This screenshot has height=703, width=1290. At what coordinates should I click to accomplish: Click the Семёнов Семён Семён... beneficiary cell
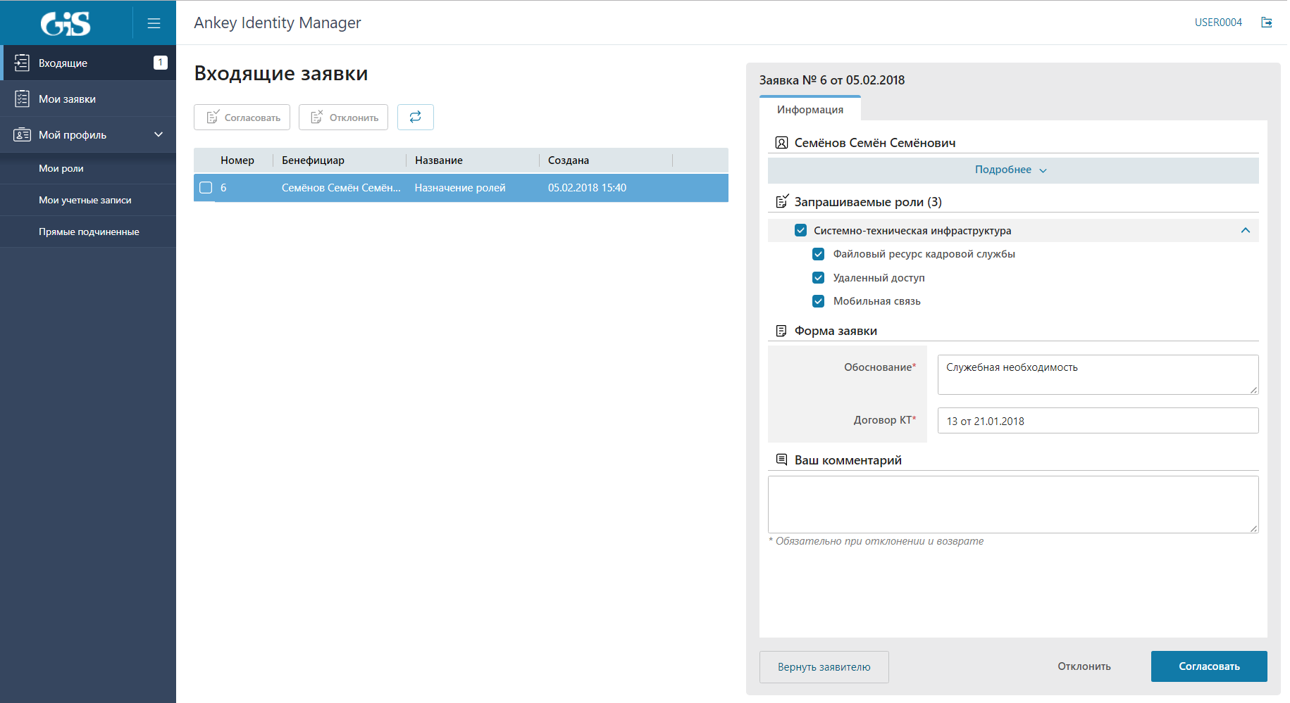click(341, 188)
